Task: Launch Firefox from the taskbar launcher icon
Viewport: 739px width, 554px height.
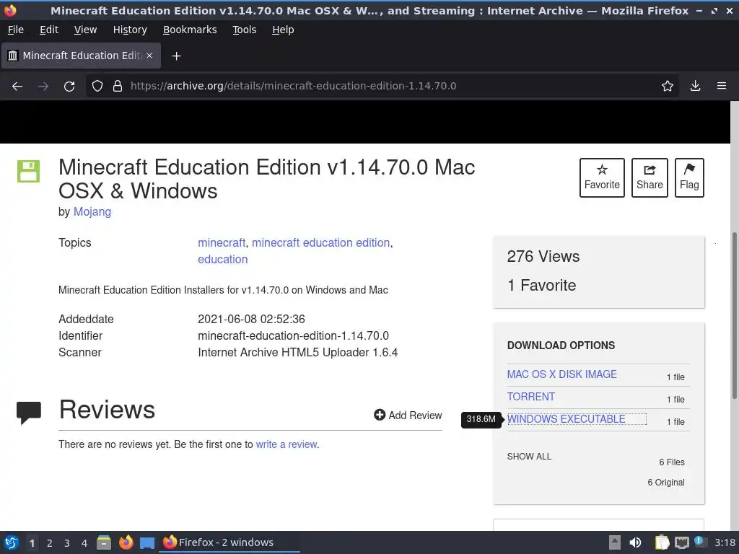Action: (x=126, y=542)
